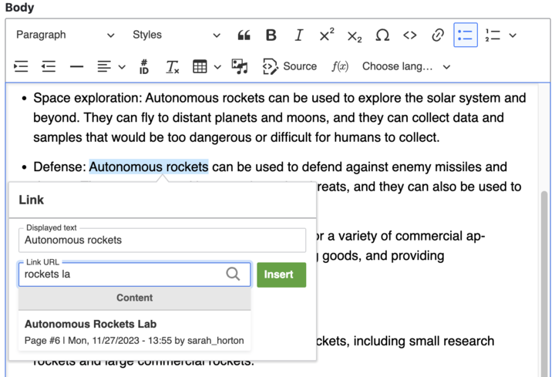Open the insert media icon

pos(240,66)
